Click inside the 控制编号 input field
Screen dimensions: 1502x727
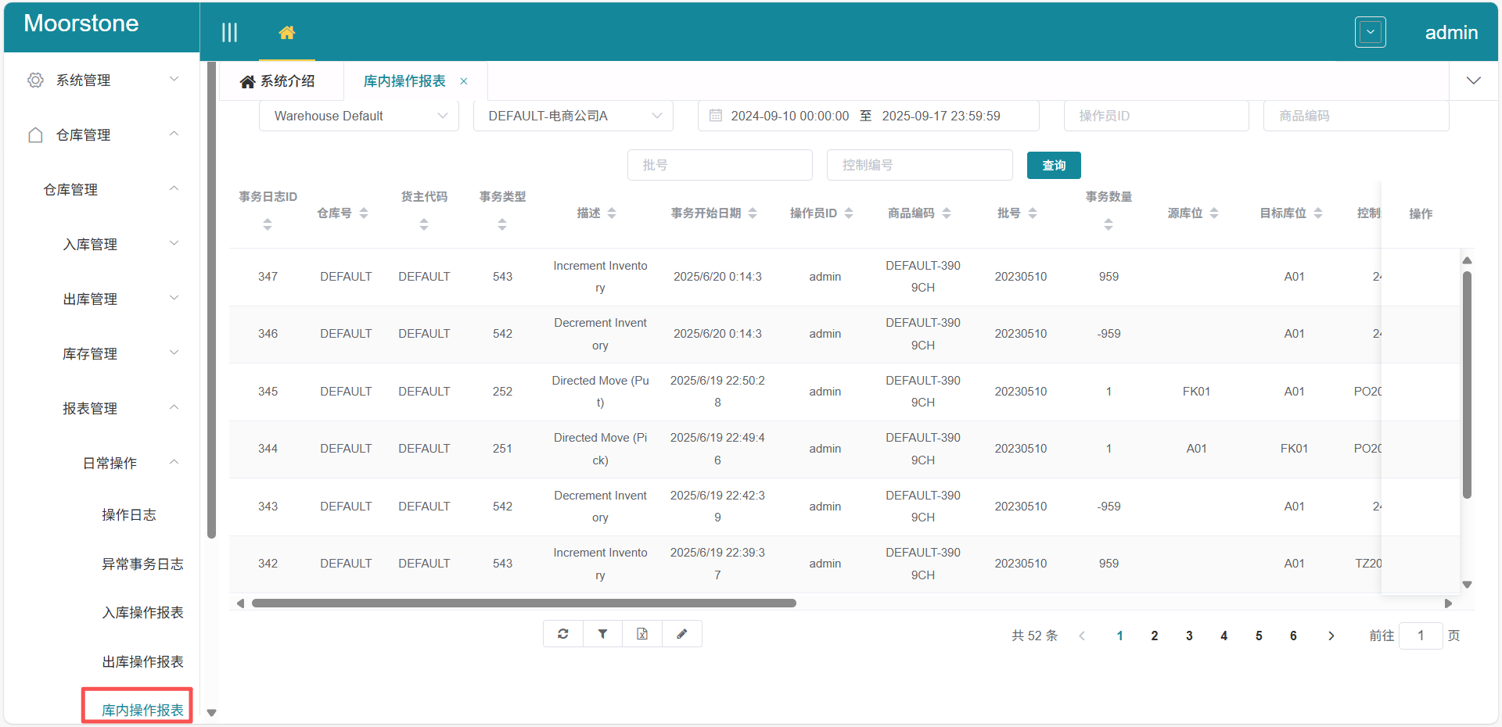919,165
